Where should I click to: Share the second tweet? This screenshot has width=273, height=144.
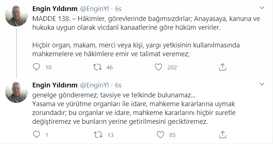point(222,134)
